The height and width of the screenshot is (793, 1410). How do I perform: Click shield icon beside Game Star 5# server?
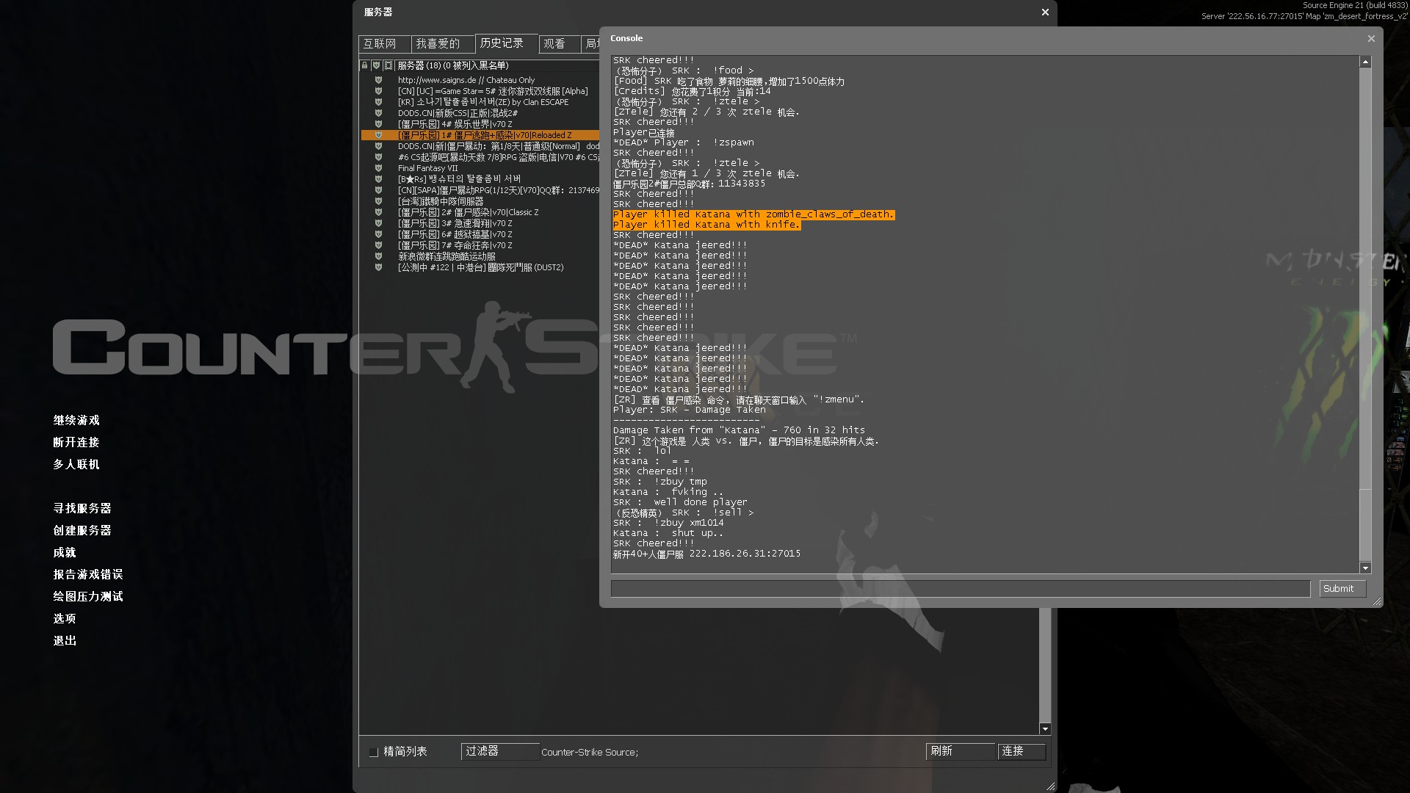coord(378,91)
